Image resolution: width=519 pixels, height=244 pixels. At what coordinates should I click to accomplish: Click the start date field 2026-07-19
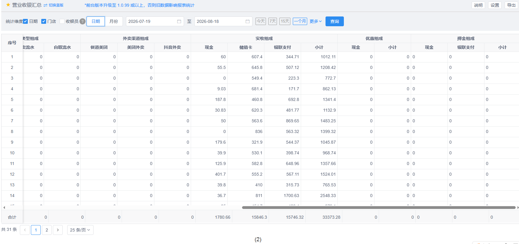click(x=155, y=21)
